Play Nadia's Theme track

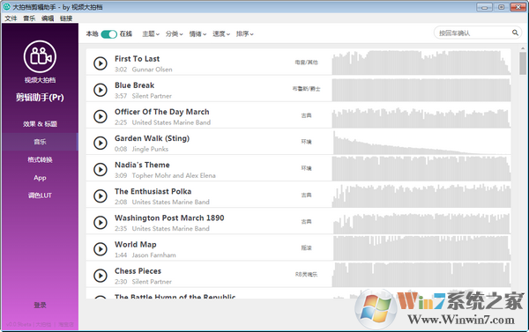tap(101, 169)
